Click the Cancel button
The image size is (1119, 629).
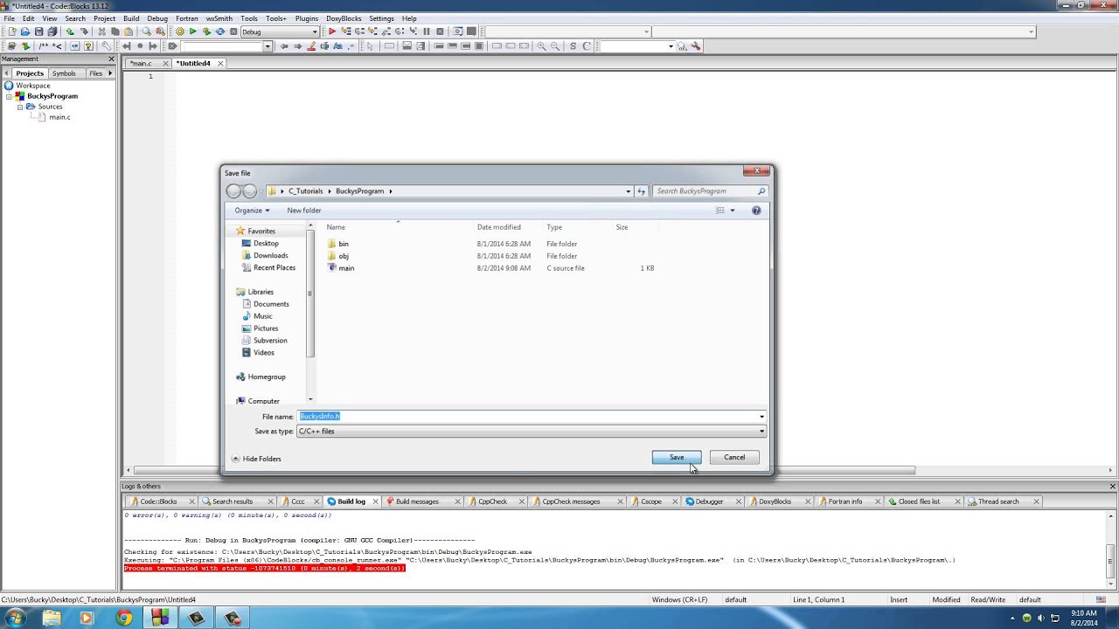734,458
